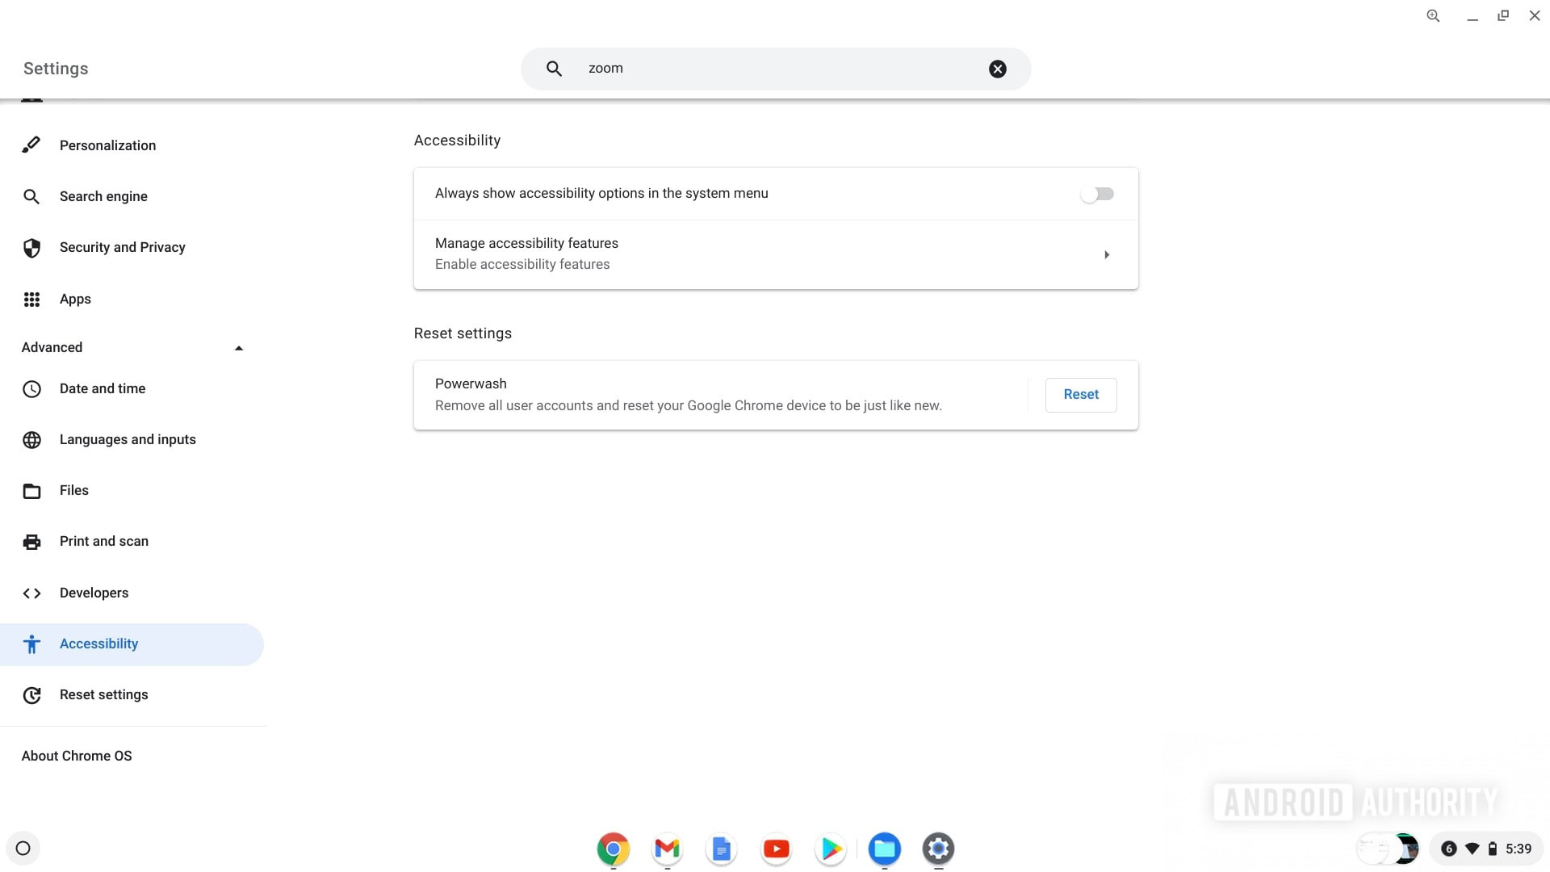Open Files app from the taskbar
1550x872 pixels.
(884, 849)
